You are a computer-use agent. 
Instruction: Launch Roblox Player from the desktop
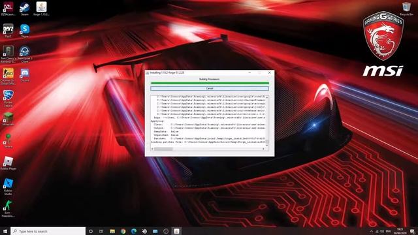coord(8,163)
